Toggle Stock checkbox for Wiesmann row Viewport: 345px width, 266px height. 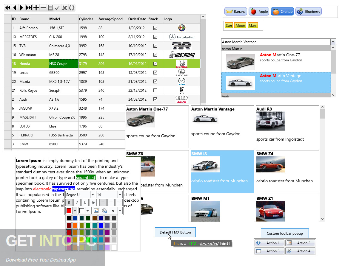(155, 55)
